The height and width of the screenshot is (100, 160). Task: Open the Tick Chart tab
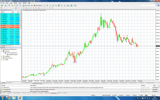tap(9, 46)
